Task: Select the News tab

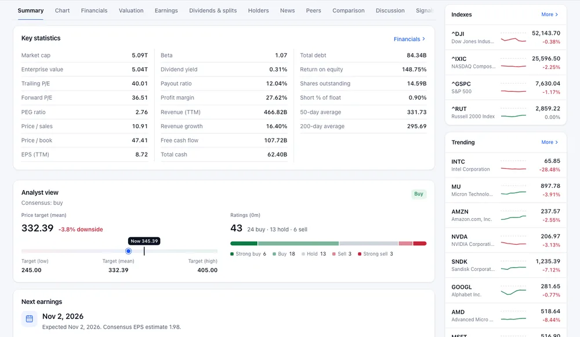Action: tap(288, 10)
